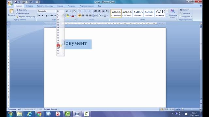Toggle justify alignment

coord(90,16)
